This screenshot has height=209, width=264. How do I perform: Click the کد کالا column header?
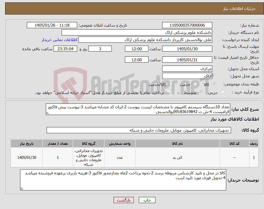234,143
